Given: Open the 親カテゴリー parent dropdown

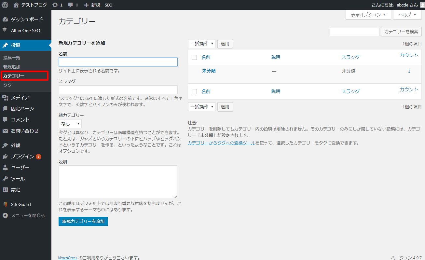Looking at the screenshot, I should [x=70, y=124].
